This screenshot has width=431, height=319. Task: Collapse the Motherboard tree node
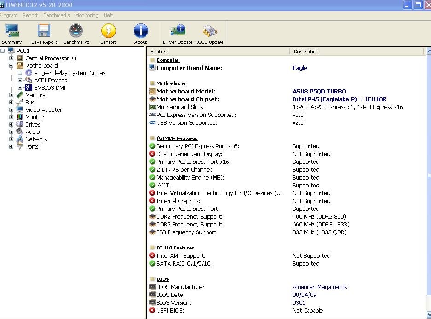11,66
